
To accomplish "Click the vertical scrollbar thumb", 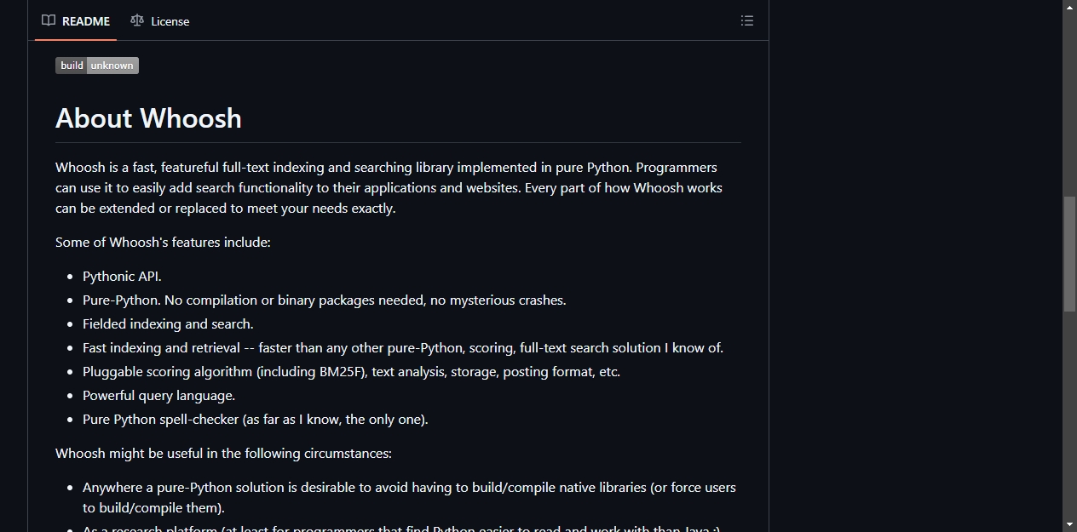I will [x=1070, y=254].
